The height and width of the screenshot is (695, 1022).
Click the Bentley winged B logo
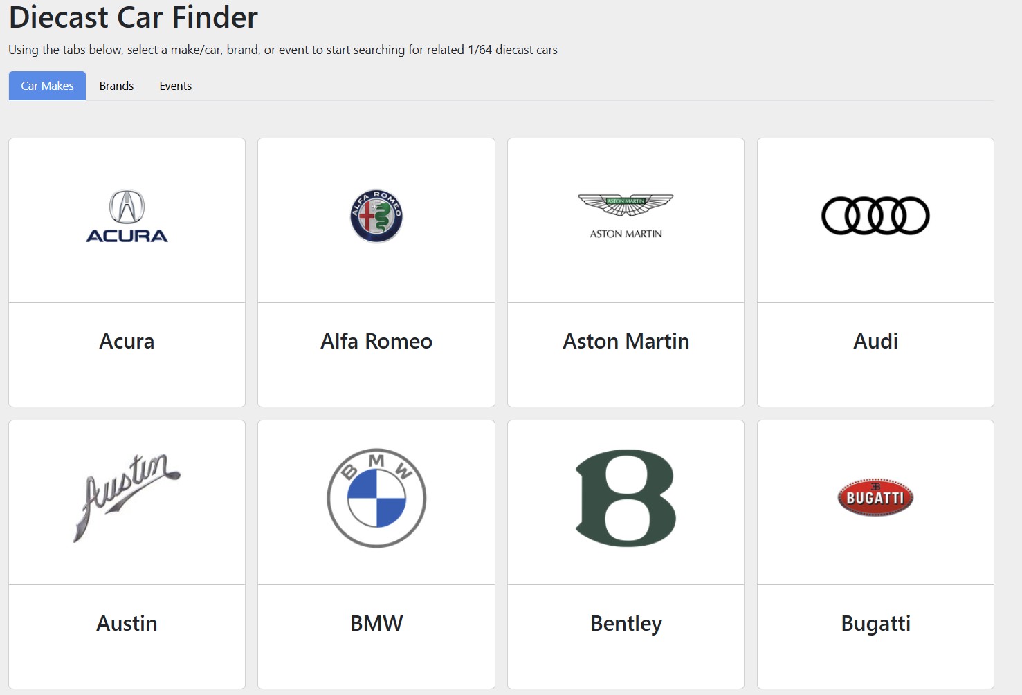[x=625, y=498]
